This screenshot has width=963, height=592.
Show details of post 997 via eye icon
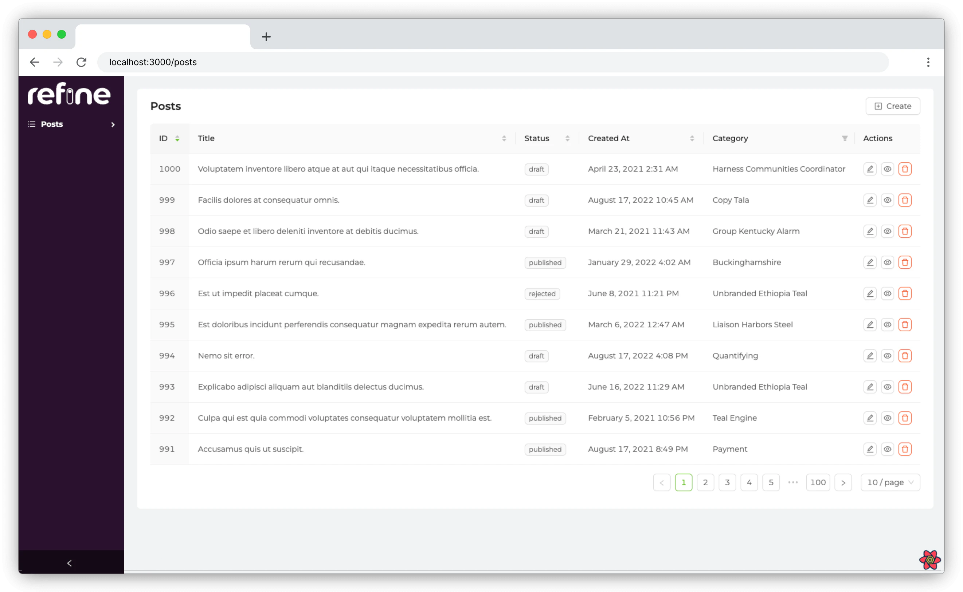click(887, 263)
